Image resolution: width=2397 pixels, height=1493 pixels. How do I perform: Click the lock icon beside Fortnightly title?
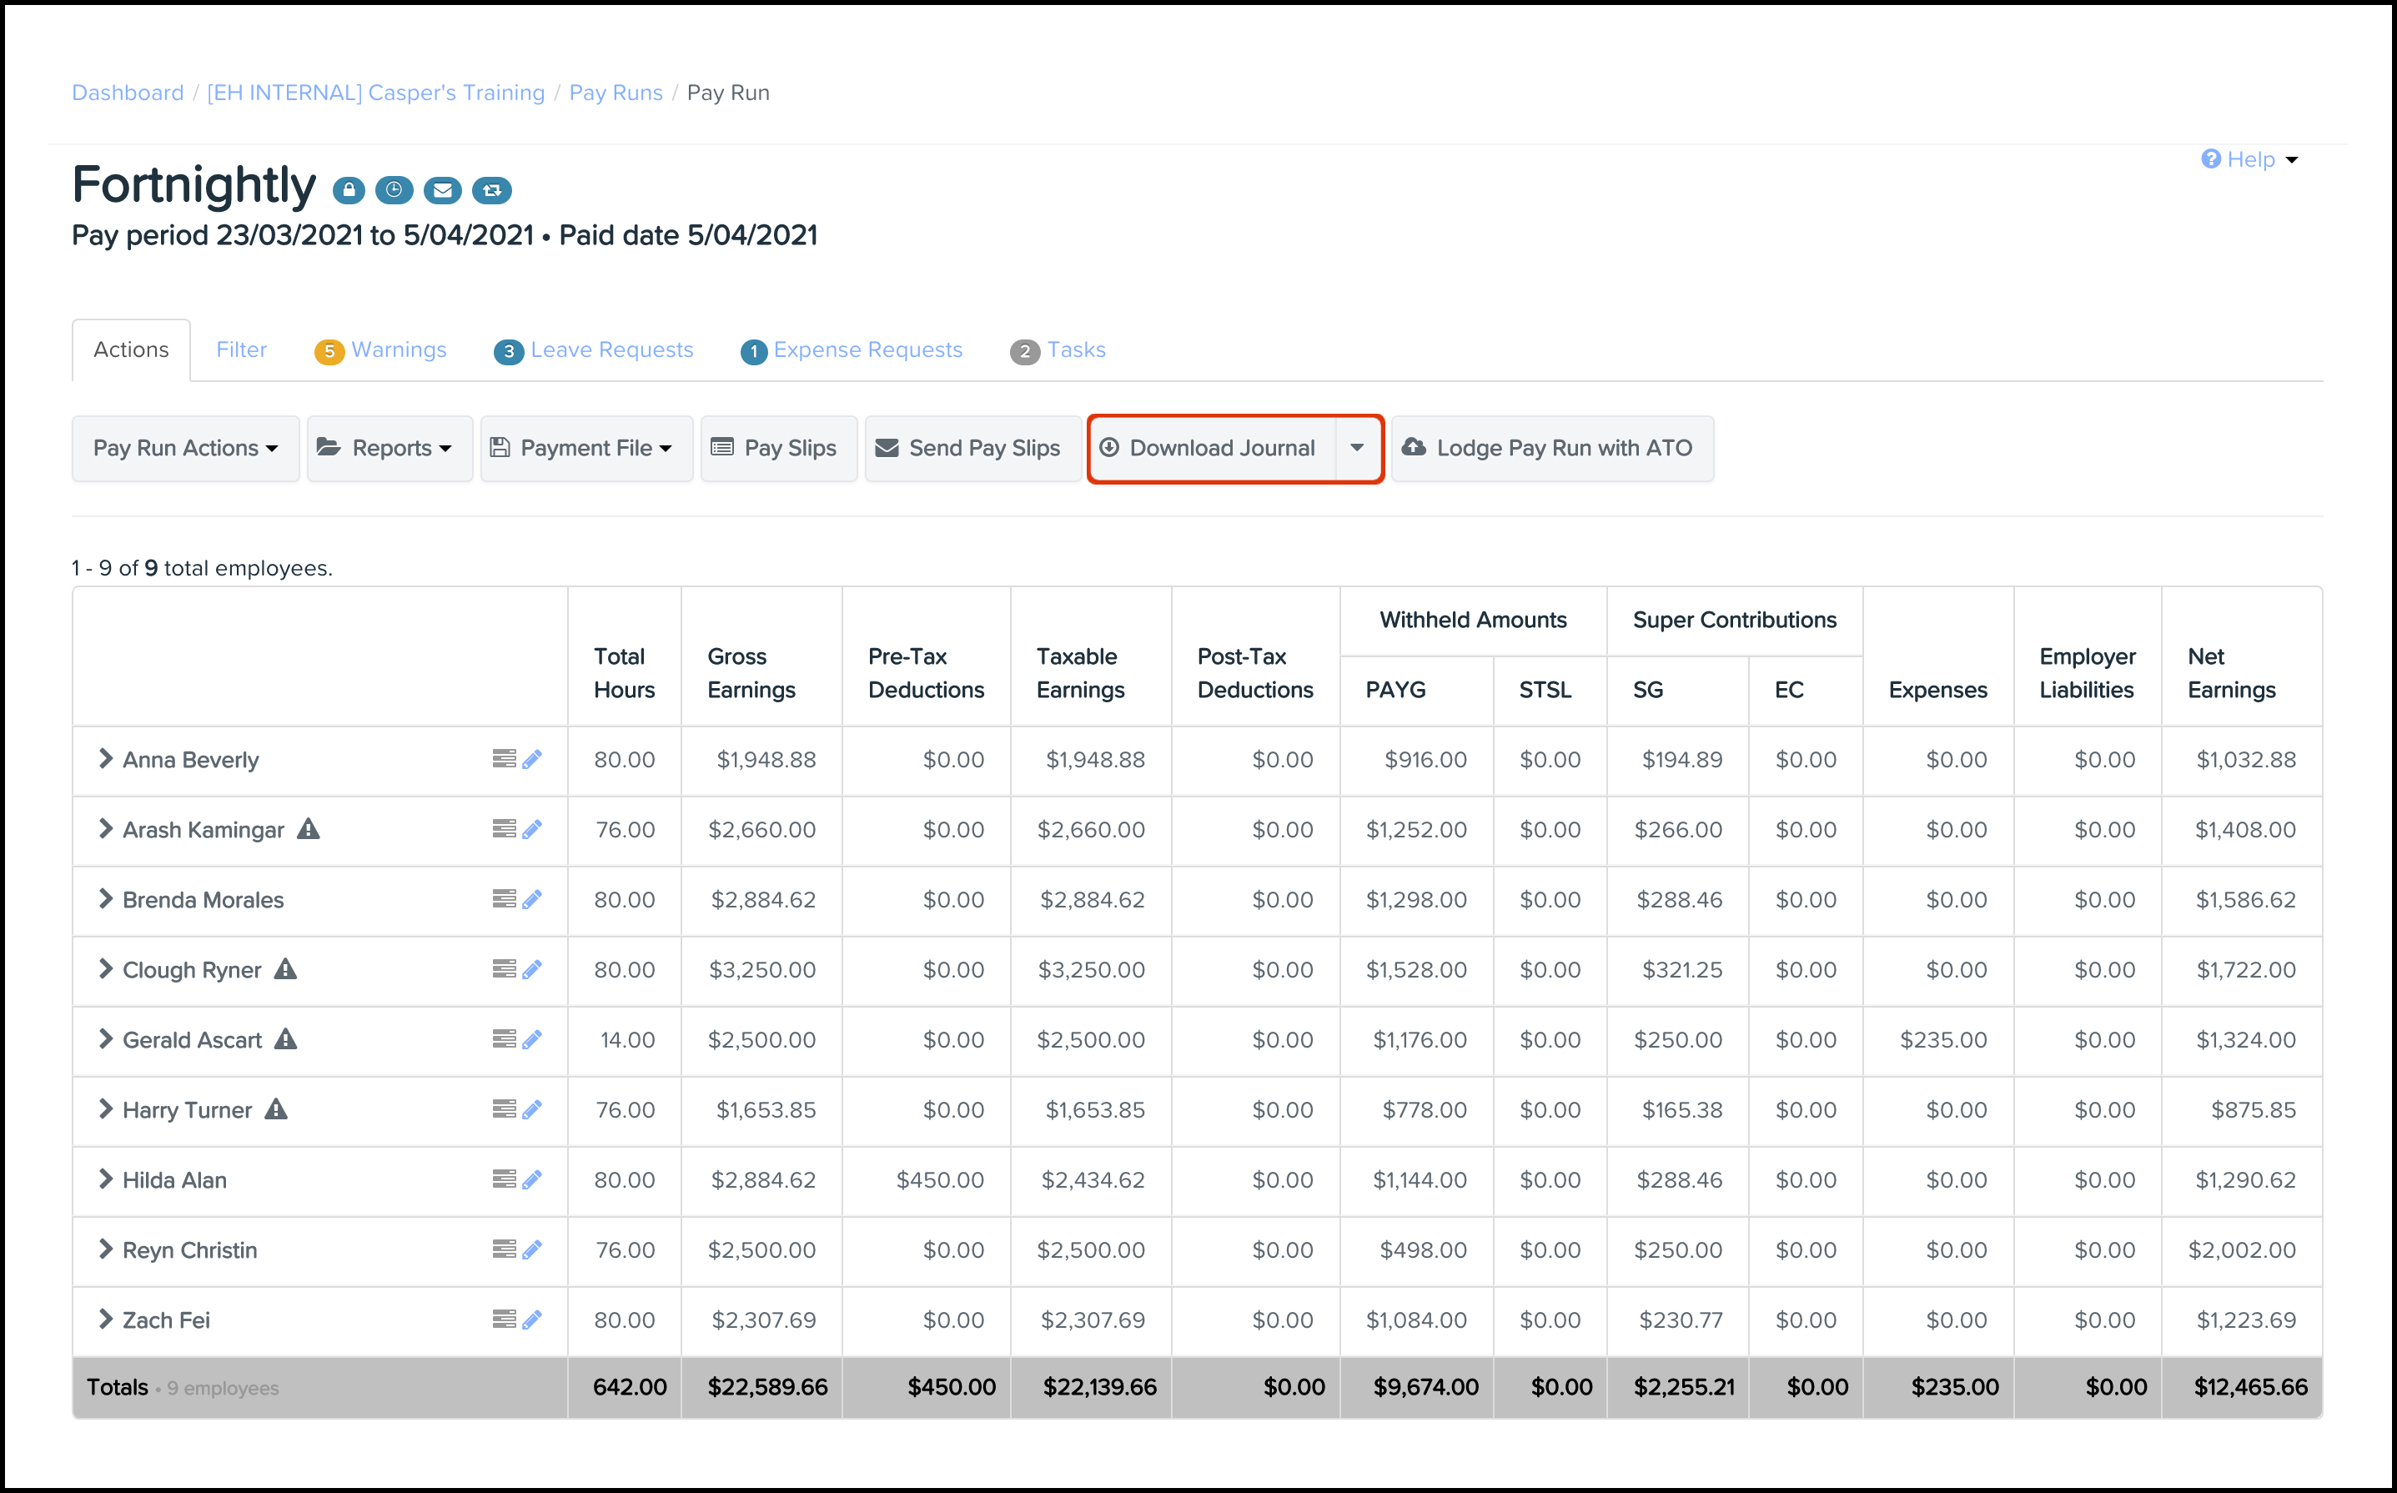click(349, 189)
